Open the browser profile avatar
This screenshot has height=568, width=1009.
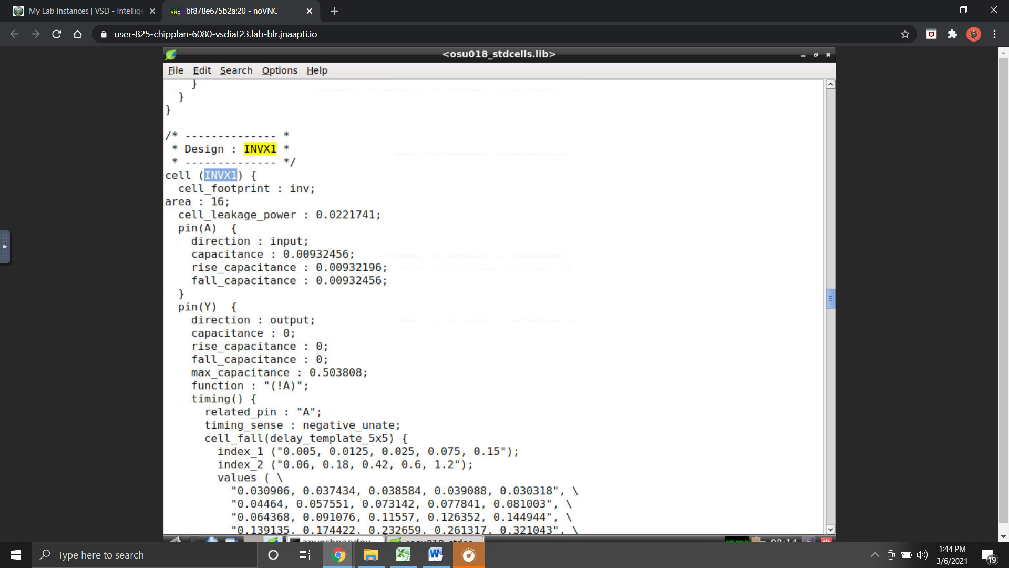(974, 34)
